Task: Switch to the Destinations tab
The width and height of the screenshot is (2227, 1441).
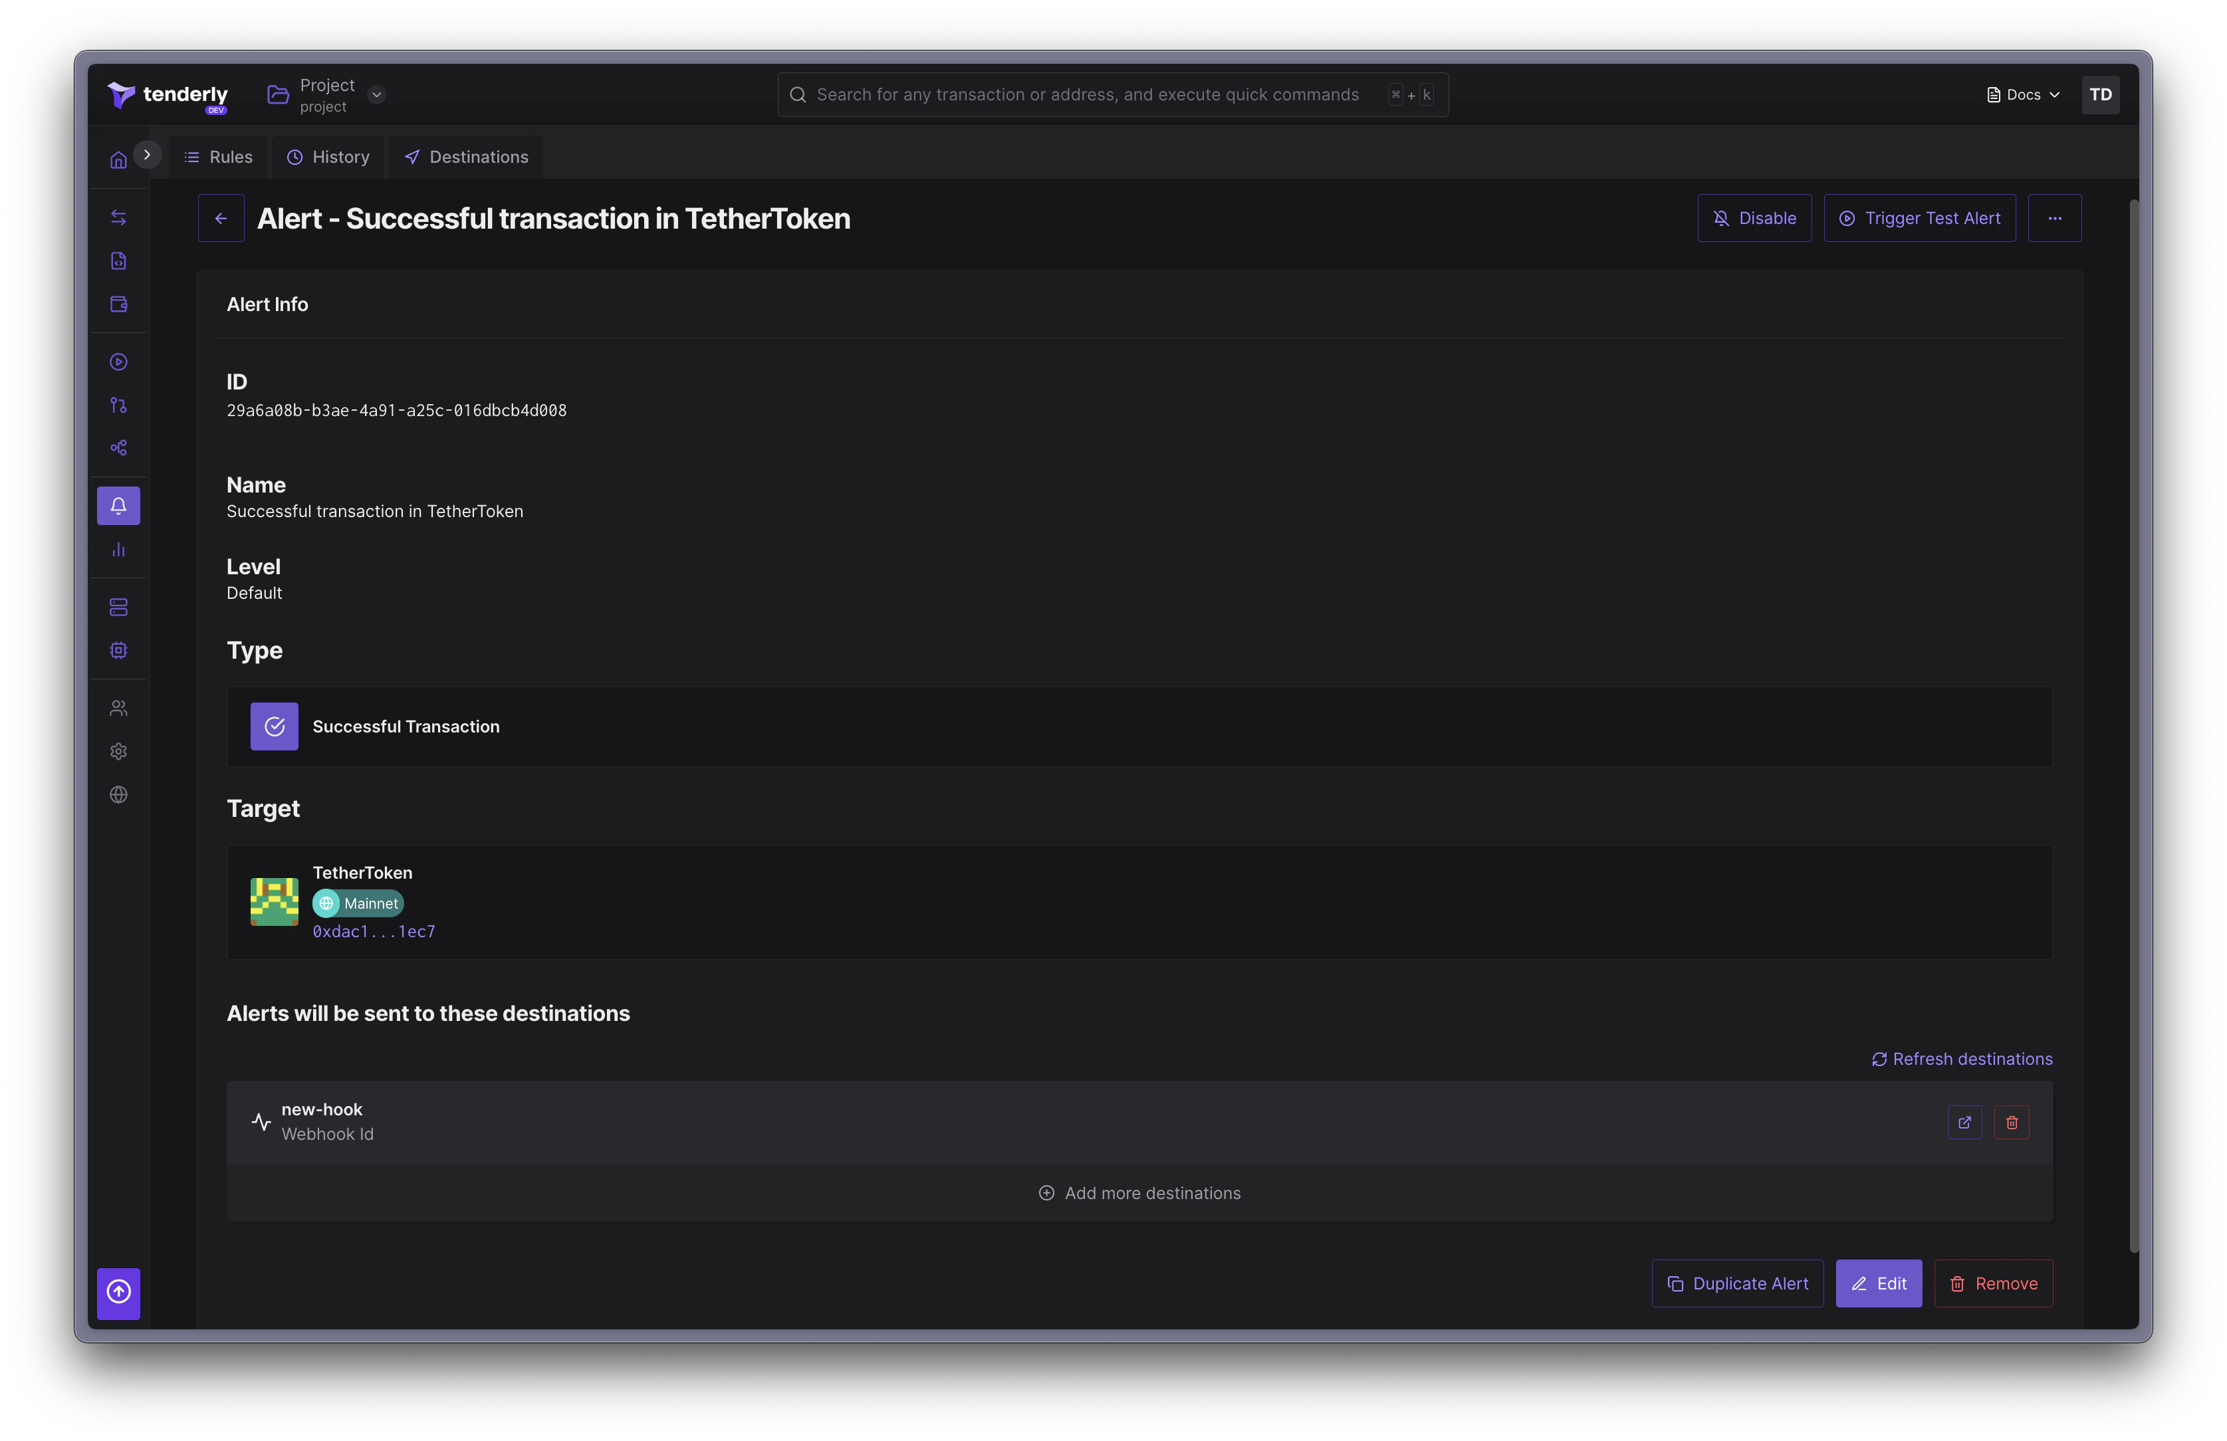Action: point(467,158)
